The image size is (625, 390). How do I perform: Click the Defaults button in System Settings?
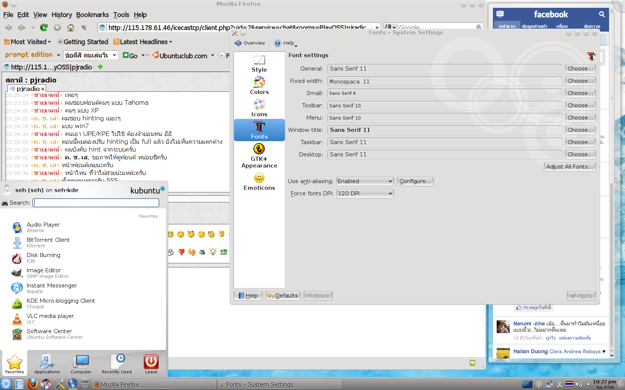tap(283, 296)
